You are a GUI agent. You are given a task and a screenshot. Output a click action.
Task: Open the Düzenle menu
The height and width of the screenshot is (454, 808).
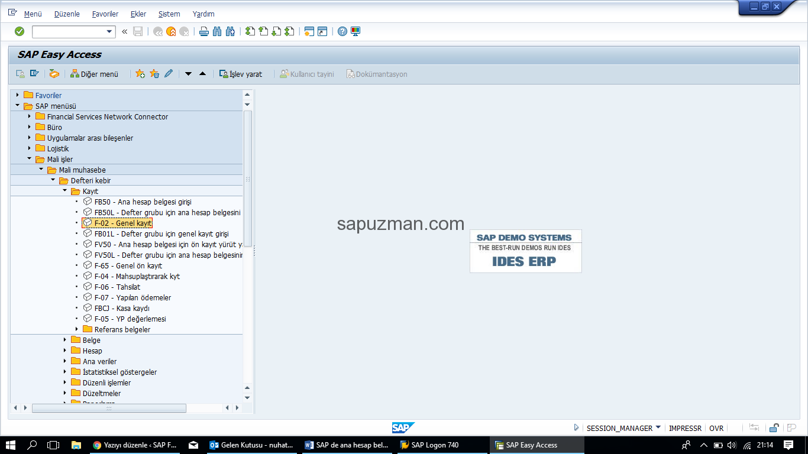[x=67, y=14]
